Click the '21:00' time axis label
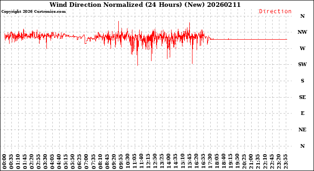Screen dimensions: 314x171 [x=251, y=162]
